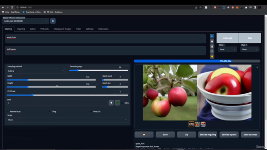This screenshot has width=267, height=150.
Task: Click the blue arrow read-parameters icon
Action: tap(212, 36)
